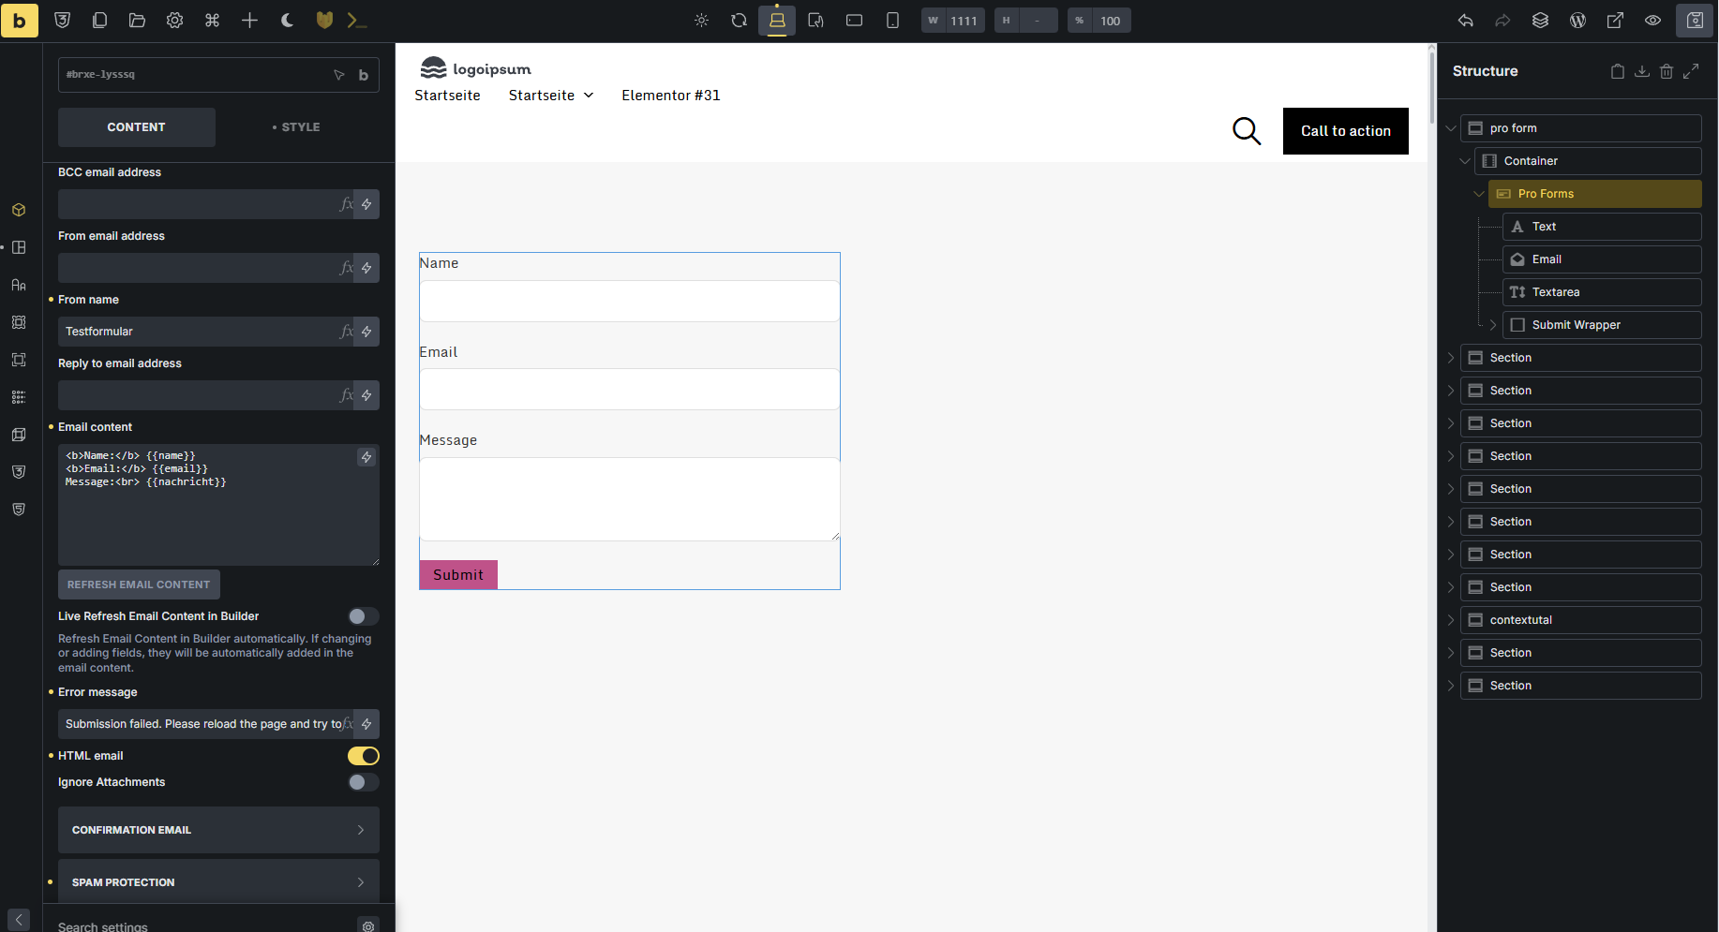Click the trash icon in Structure panel
Screen dimensions: 1719x932
point(1667,71)
